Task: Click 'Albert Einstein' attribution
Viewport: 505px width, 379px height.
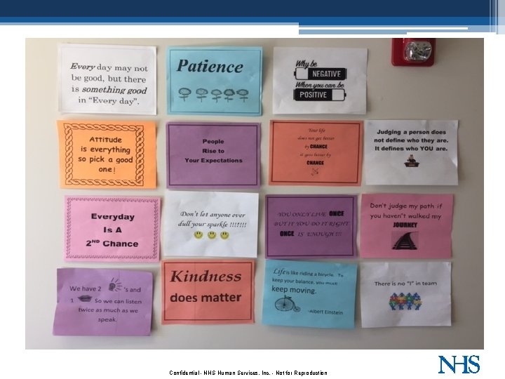Action: tap(325, 312)
